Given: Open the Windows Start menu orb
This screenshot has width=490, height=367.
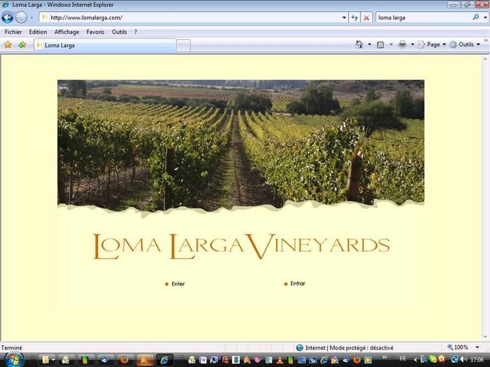Looking at the screenshot, I should tap(13, 359).
